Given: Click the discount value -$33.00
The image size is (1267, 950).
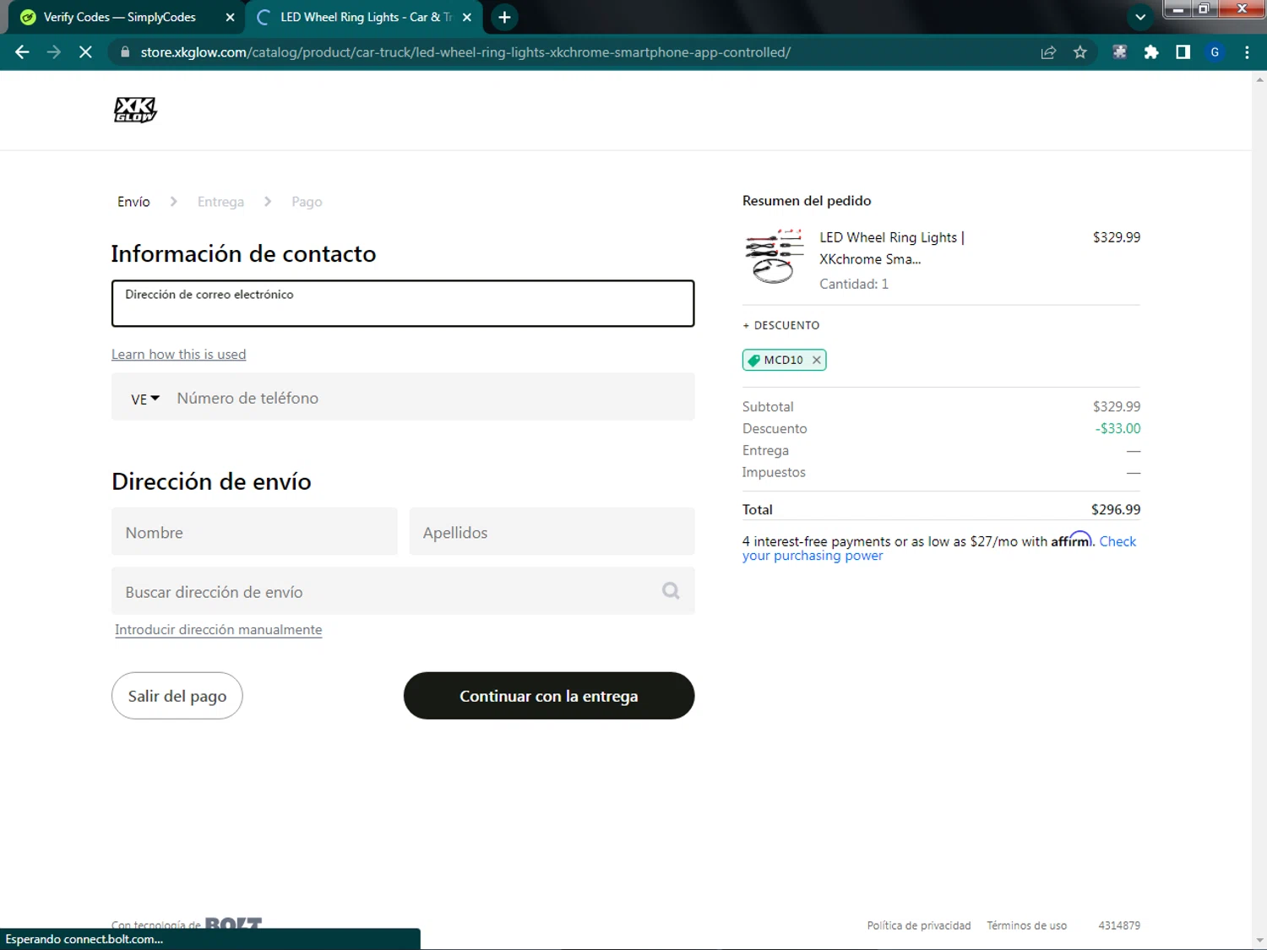Looking at the screenshot, I should (x=1117, y=428).
